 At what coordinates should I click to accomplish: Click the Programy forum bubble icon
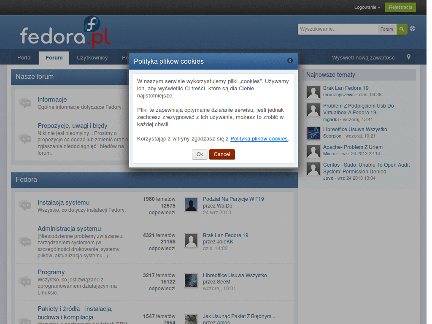[x=25, y=282]
